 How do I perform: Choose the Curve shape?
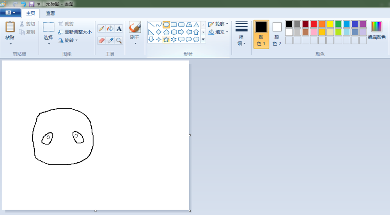click(x=159, y=25)
